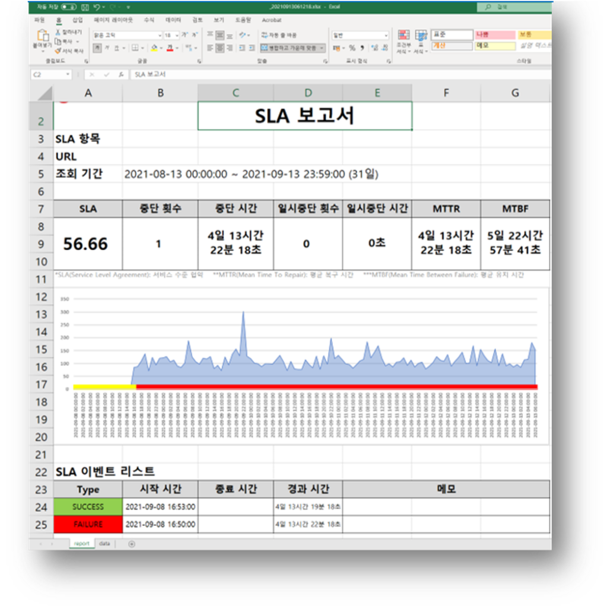Viewport: 607px width, 612px height.
Task: Open the Name Box dropdown arrow
Action: 68,75
